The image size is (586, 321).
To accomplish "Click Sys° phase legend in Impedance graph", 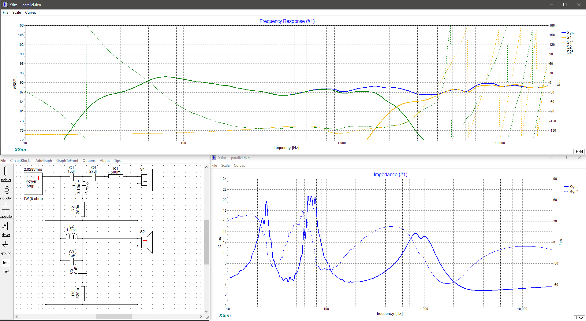I will pos(571,192).
